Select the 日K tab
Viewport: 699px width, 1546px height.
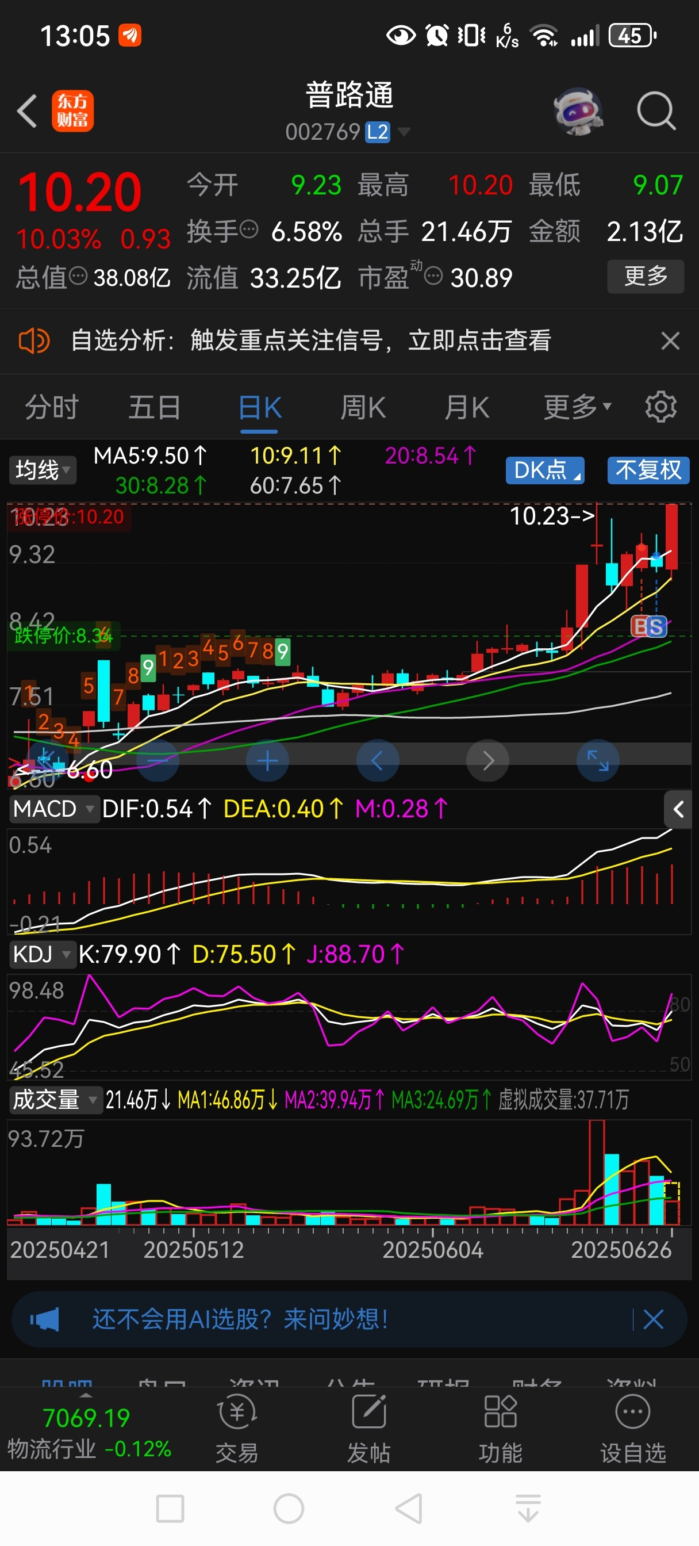point(259,408)
